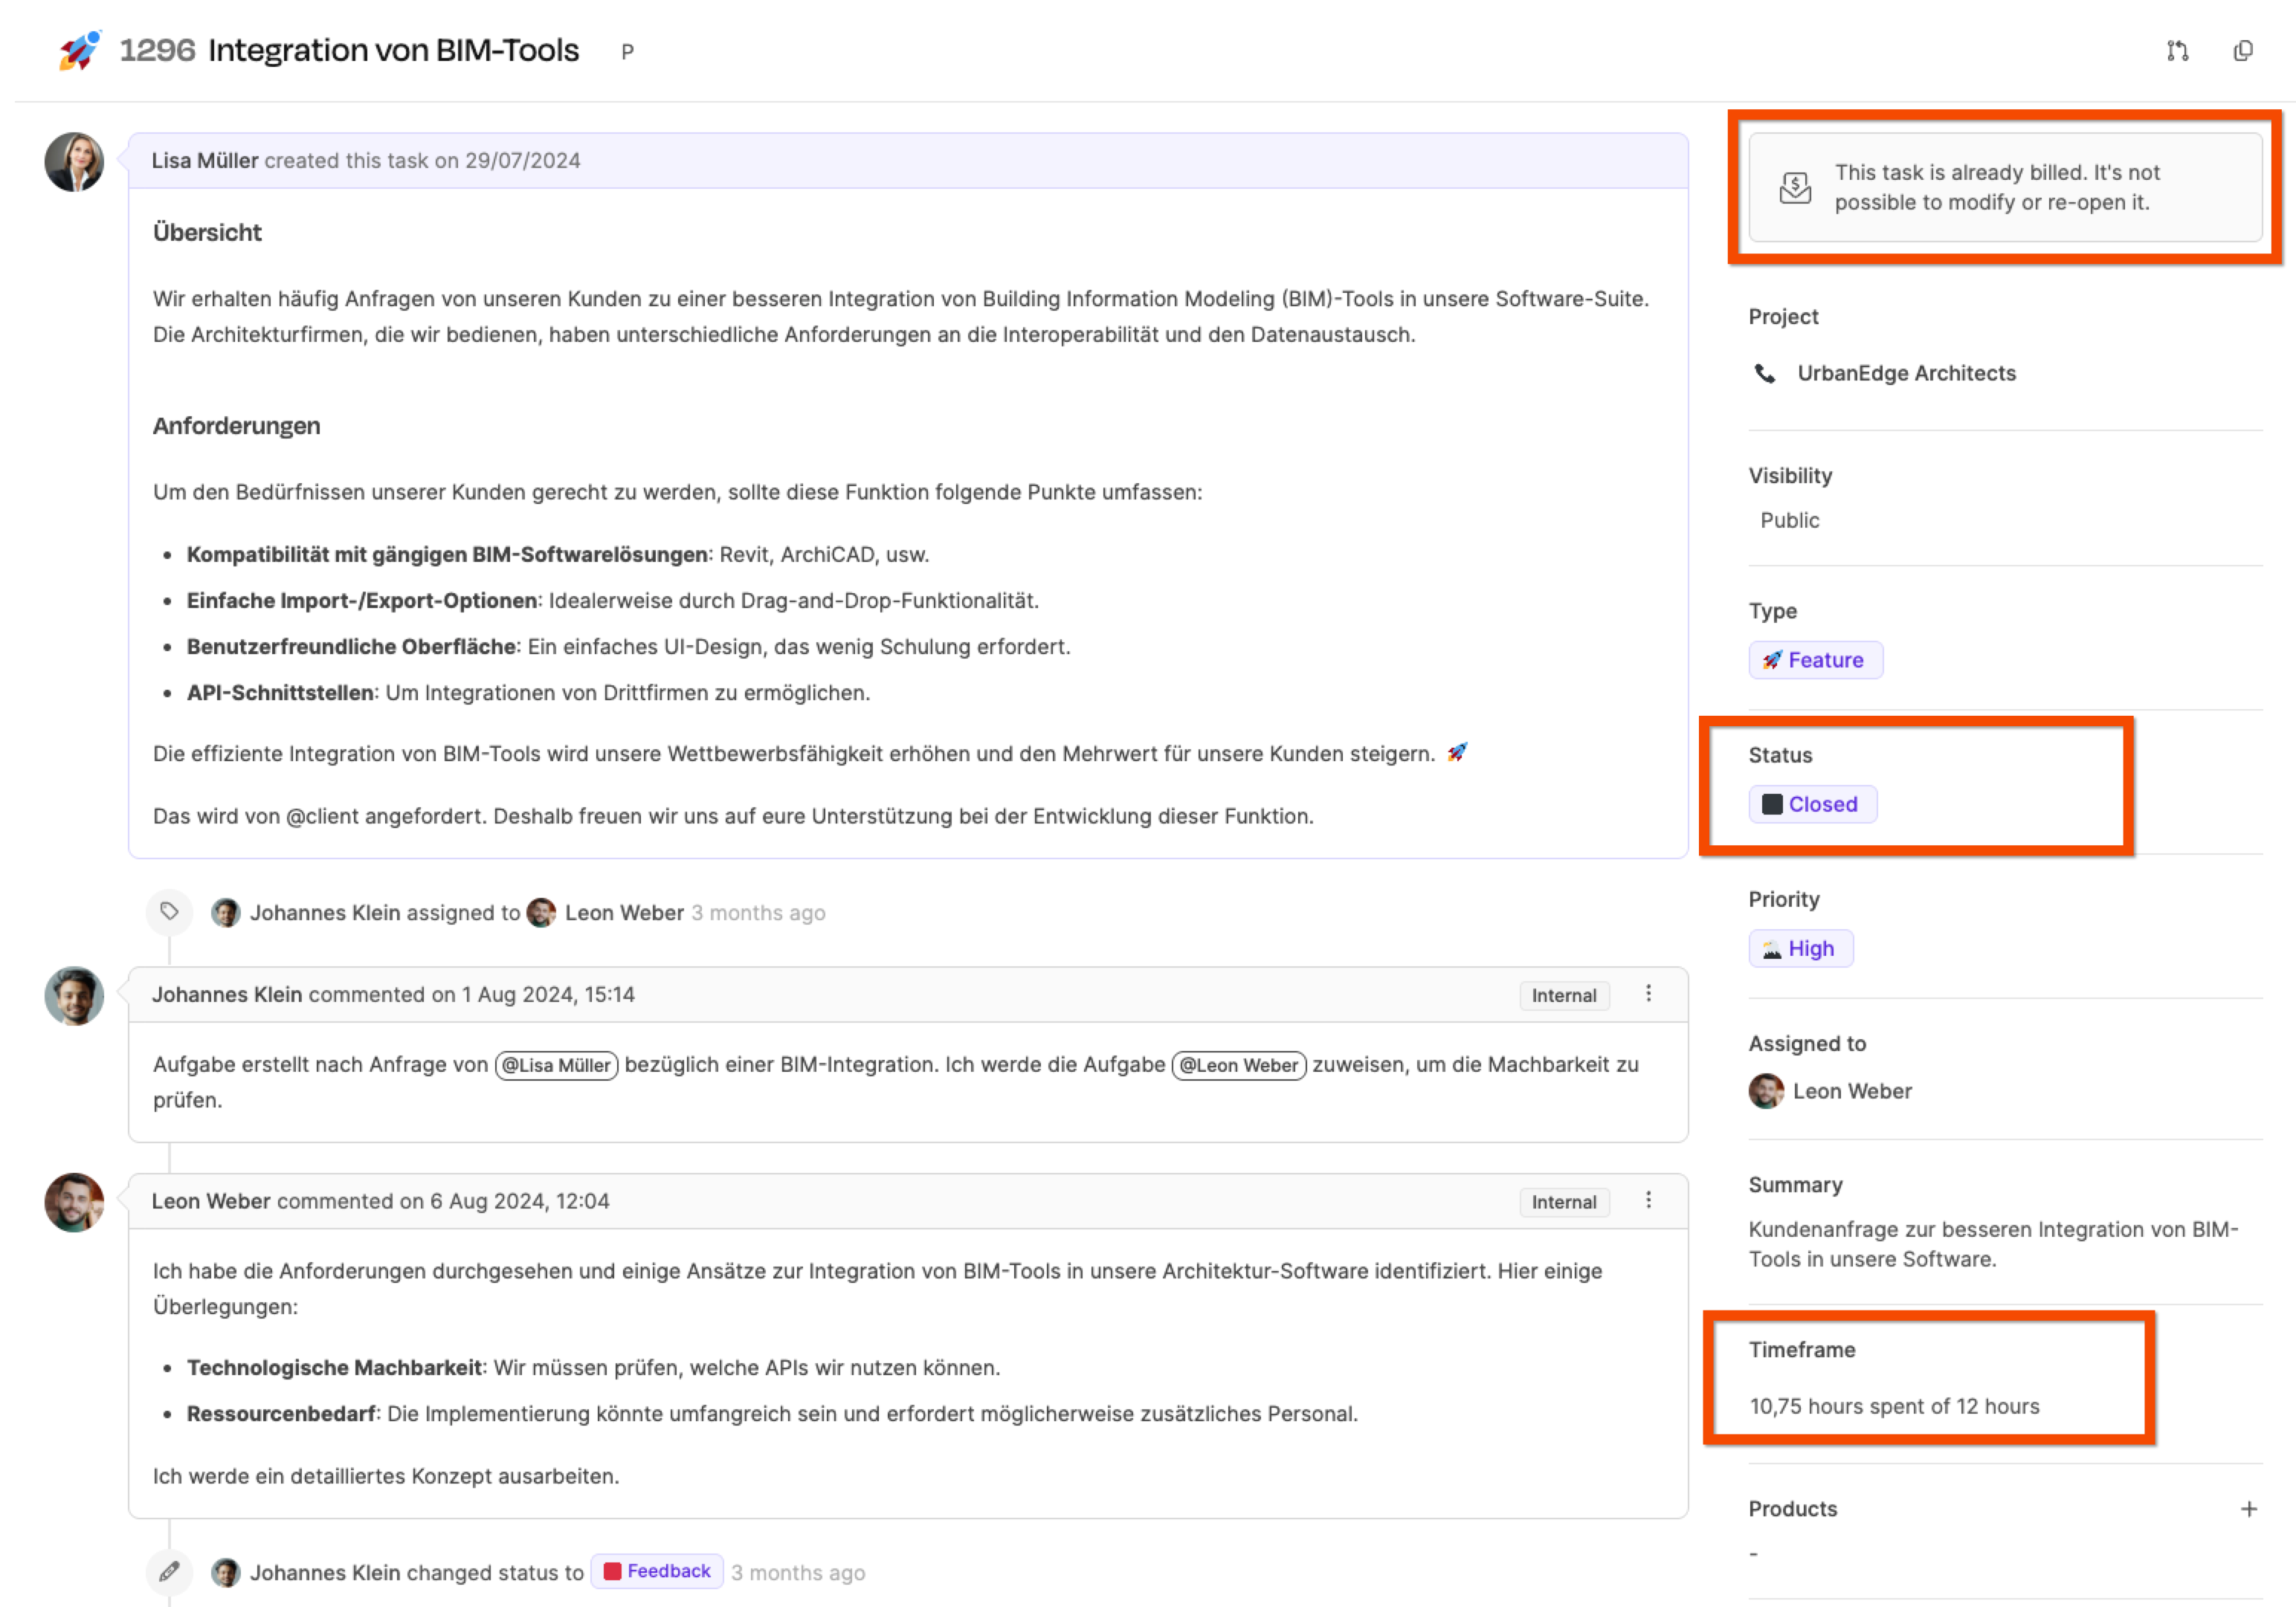2296x1607 pixels.
Task: Add a product with the plus button
Action: (x=2248, y=1508)
